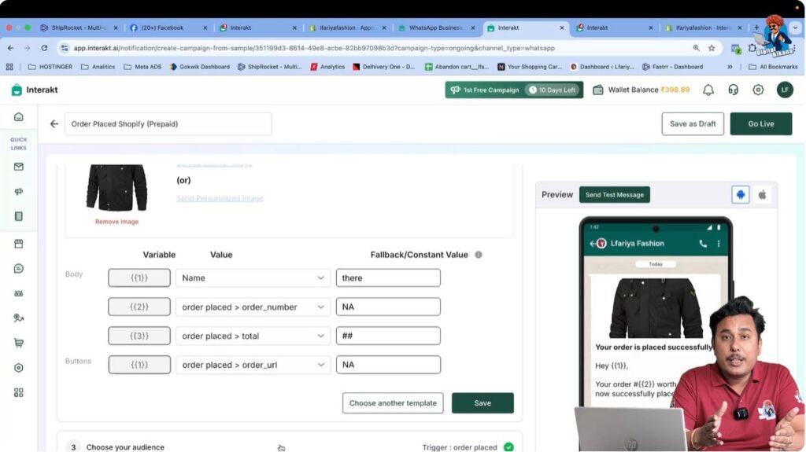The width and height of the screenshot is (806, 452).
Task: Open the campaigns megaphone icon in sidebar
Action: click(19, 192)
